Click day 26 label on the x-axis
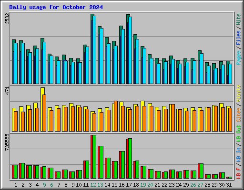244x190 pixels. tap(193, 185)
